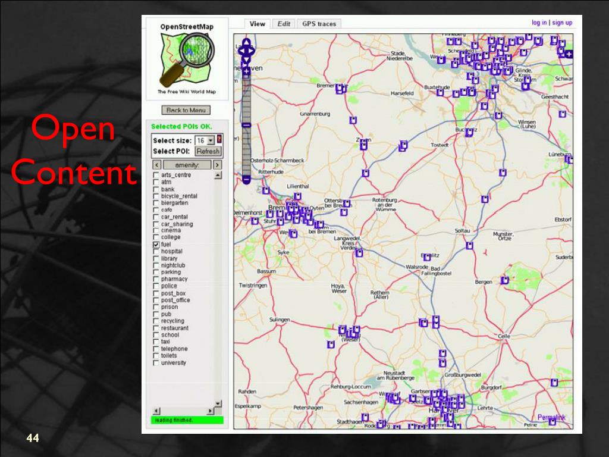Open the GPS traces tab
The width and height of the screenshot is (609, 457).
point(319,24)
